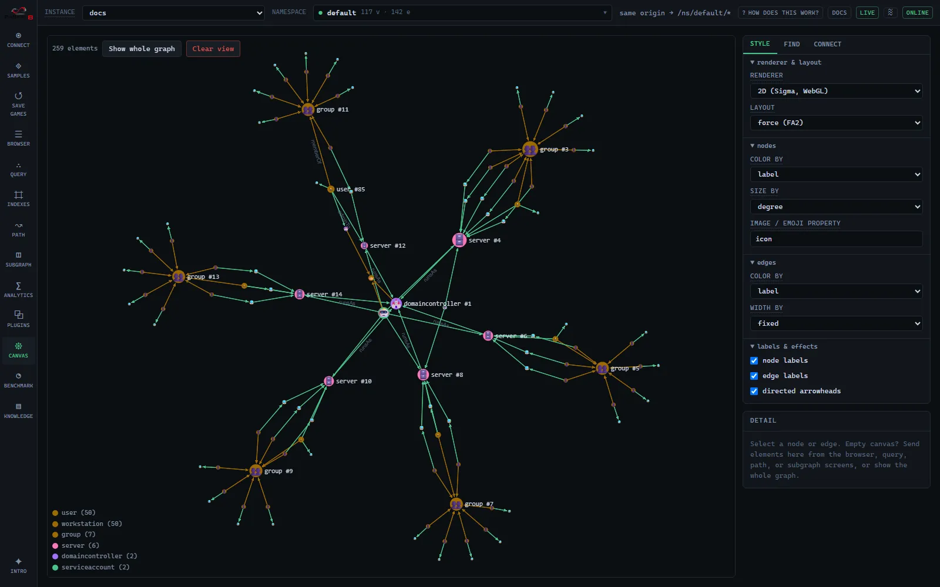
Task: Click the workstation (50) legend entry
Action: (x=87, y=524)
